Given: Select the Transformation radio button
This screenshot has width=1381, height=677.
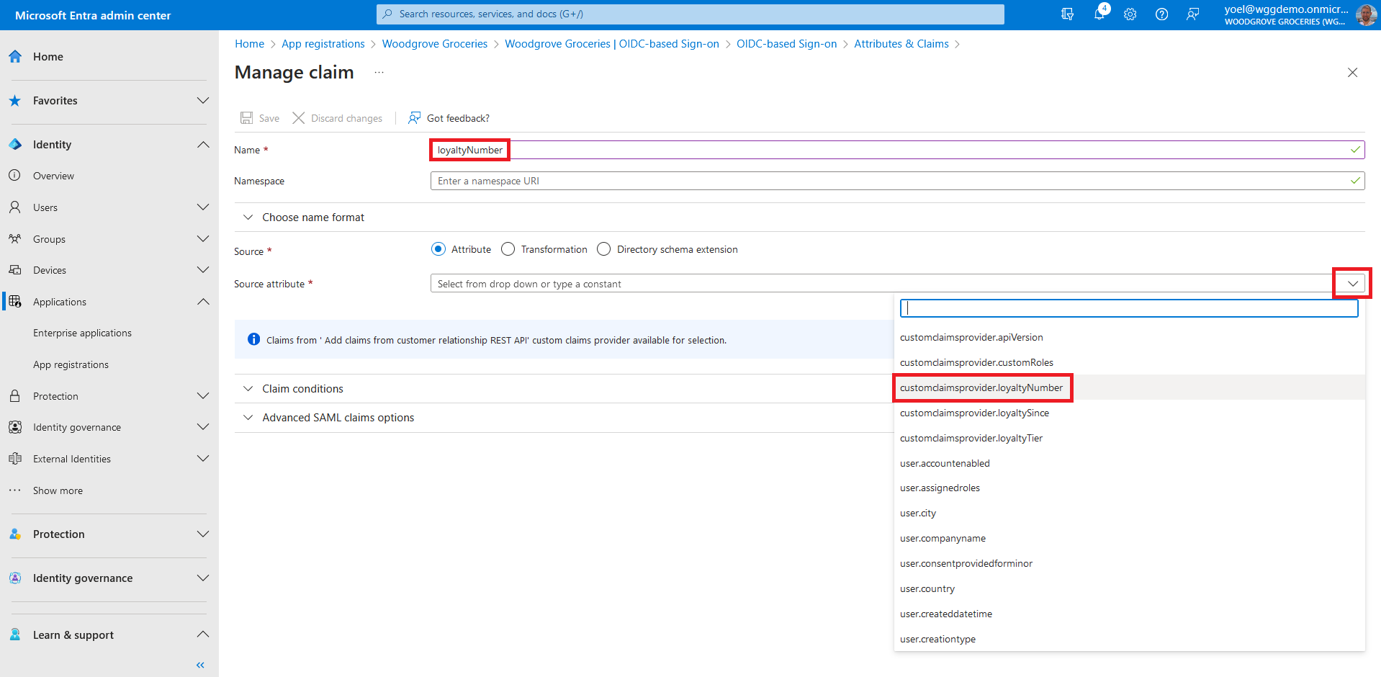Looking at the screenshot, I should click(508, 249).
